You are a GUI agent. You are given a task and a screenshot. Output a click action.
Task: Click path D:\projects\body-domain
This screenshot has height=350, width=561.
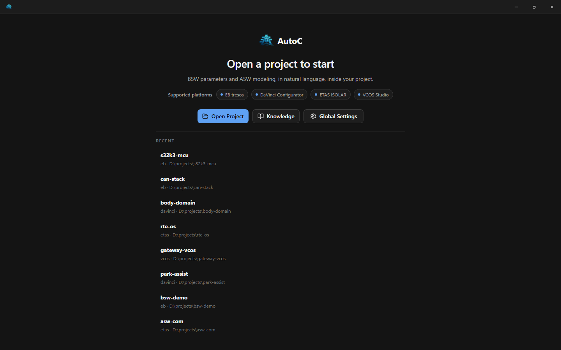click(x=205, y=211)
